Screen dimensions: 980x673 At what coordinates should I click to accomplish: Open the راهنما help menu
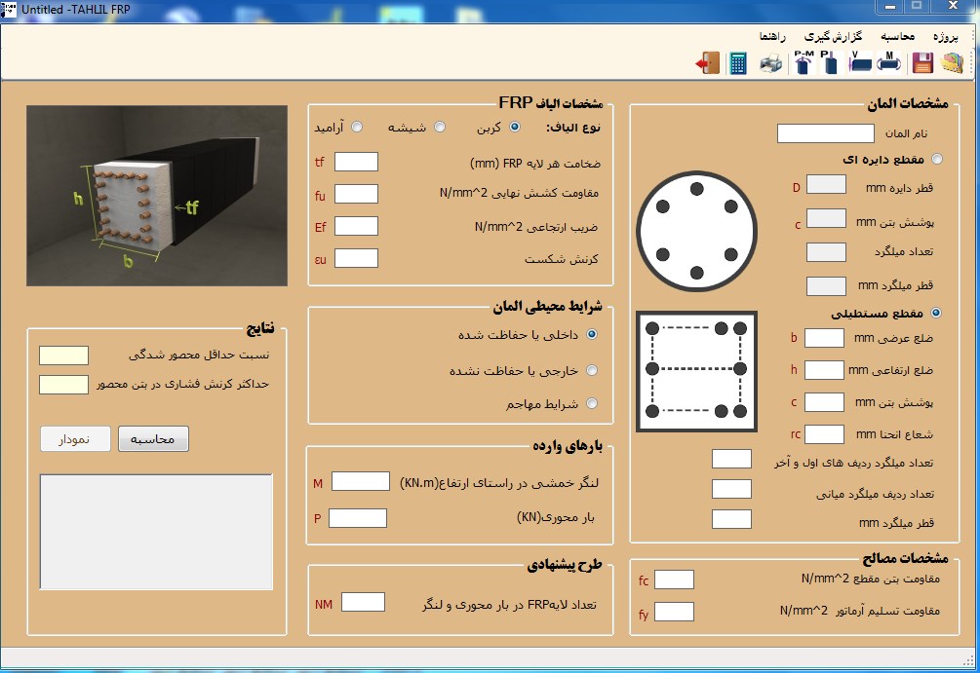coord(778,36)
